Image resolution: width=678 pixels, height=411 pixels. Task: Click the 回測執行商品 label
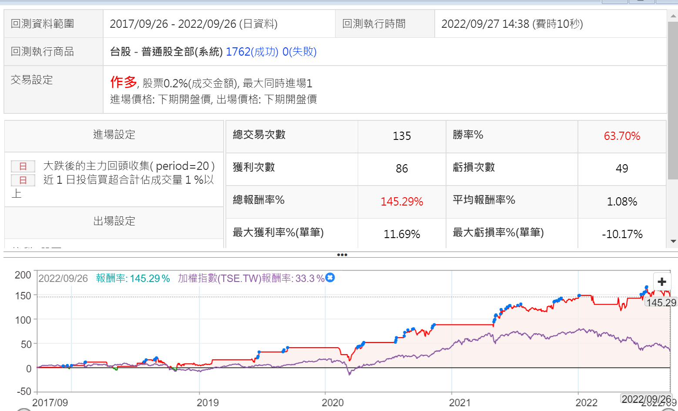(42, 51)
